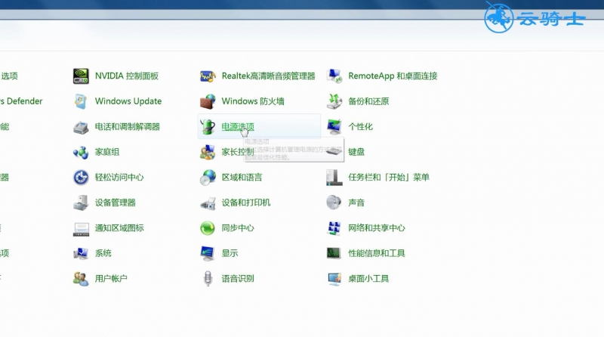Open 备份和还原 text link
Viewport: 604px width, 337px height.
[368, 101]
